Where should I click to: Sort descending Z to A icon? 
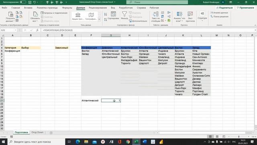(106, 19)
